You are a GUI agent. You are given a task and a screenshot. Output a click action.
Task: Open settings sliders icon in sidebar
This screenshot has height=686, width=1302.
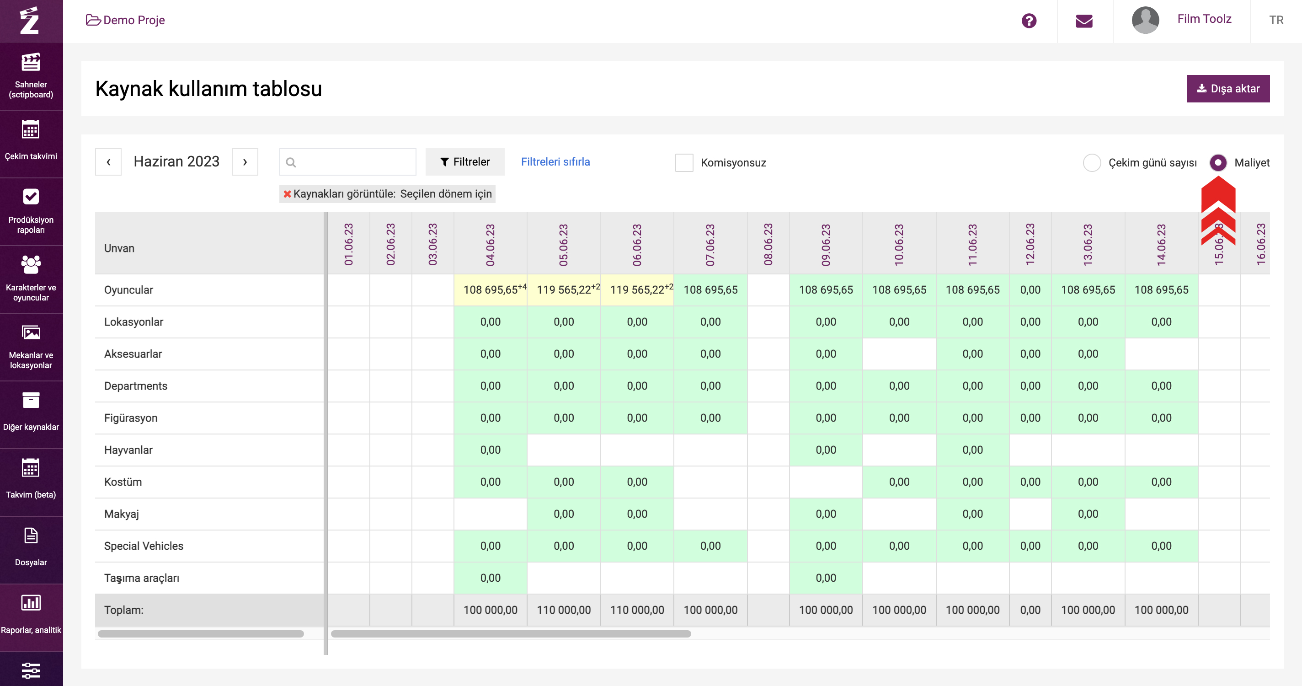31,670
